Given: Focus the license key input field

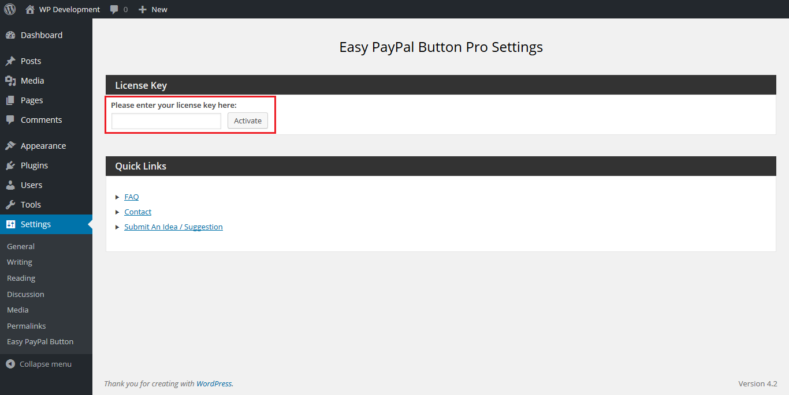Looking at the screenshot, I should [166, 121].
